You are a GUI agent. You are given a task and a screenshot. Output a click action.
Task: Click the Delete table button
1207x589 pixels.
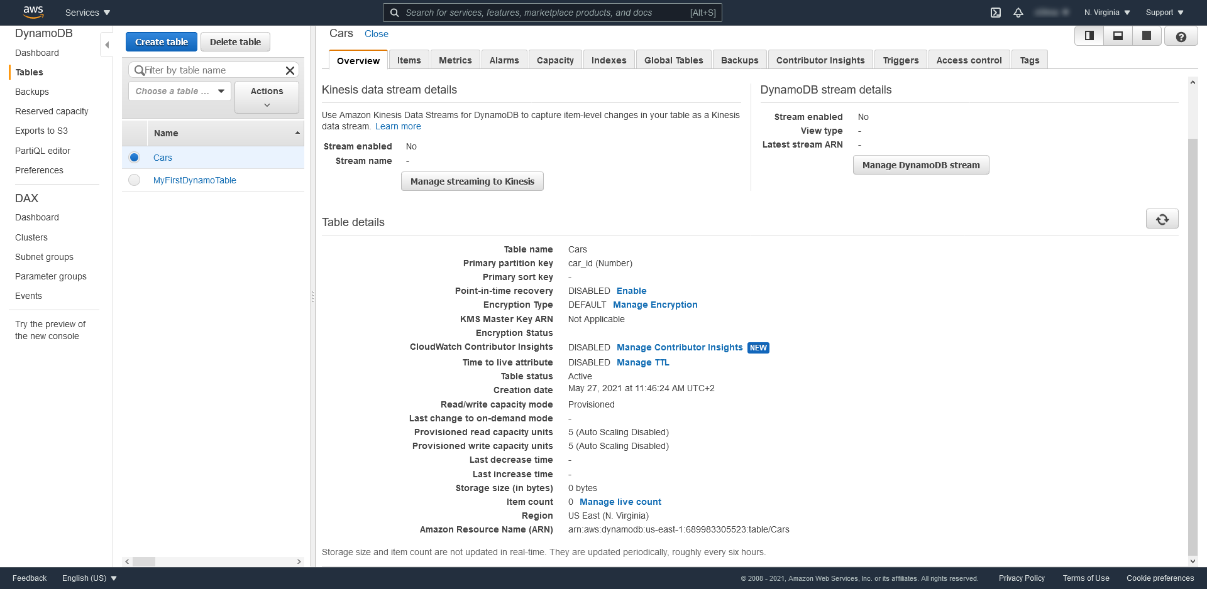click(x=235, y=42)
